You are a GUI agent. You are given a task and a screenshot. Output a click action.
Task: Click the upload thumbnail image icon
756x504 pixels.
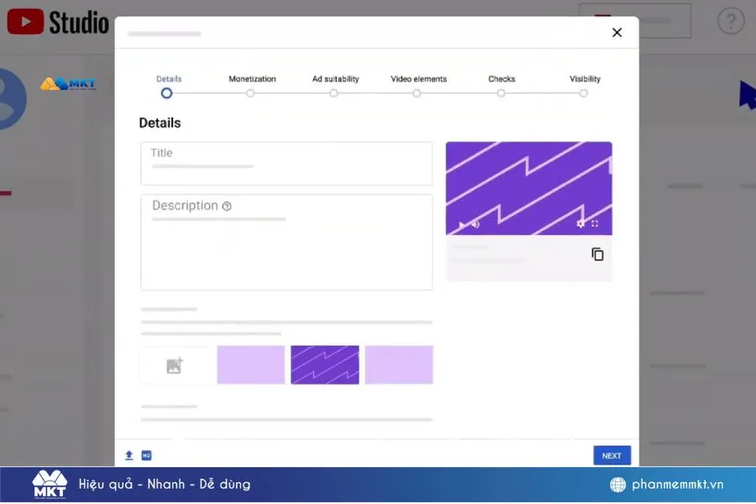pyautogui.click(x=175, y=365)
